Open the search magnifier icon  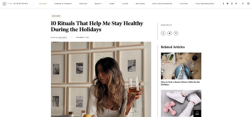point(248,4)
